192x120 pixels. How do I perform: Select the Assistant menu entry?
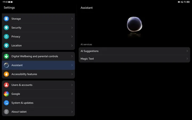tap(38, 65)
